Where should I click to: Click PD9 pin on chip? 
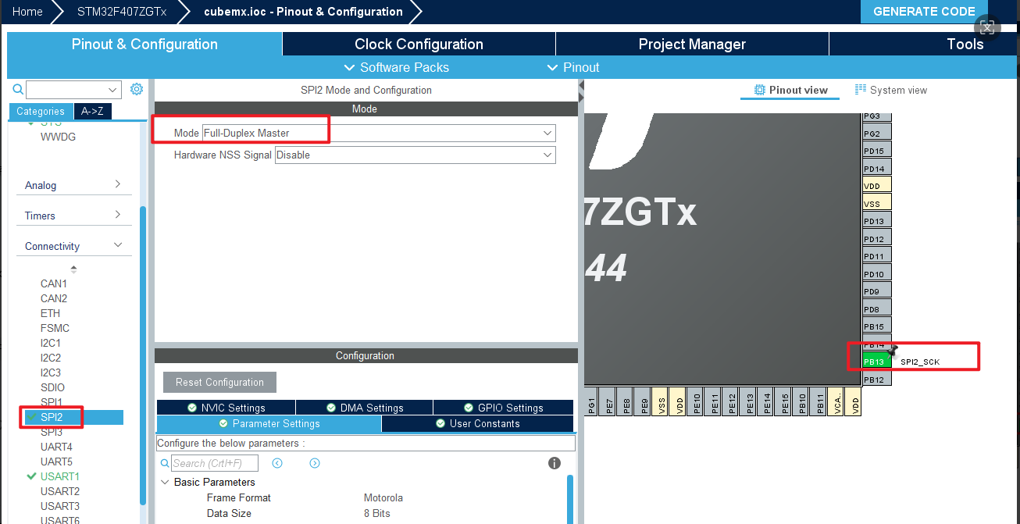point(876,291)
